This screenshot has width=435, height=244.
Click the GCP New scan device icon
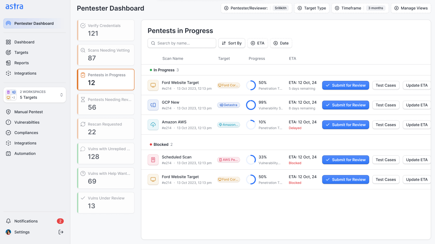coord(153,105)
